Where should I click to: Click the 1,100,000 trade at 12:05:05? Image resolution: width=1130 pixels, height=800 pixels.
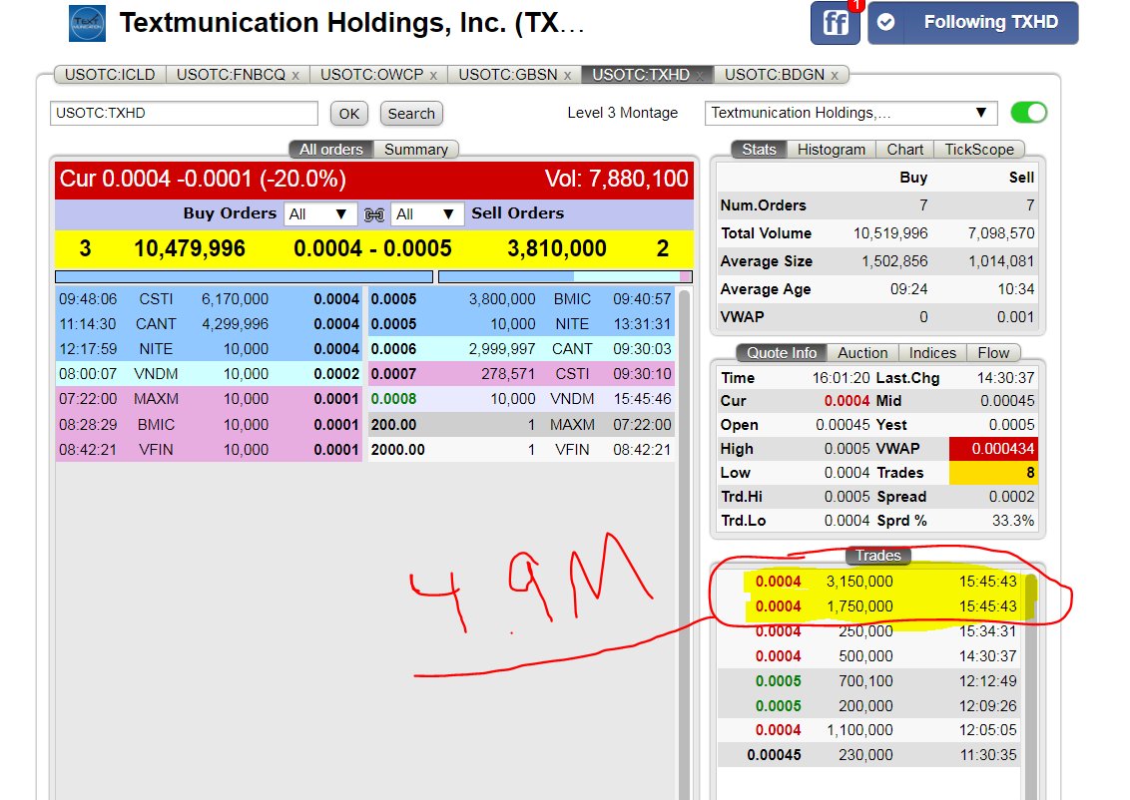[869, 729]
